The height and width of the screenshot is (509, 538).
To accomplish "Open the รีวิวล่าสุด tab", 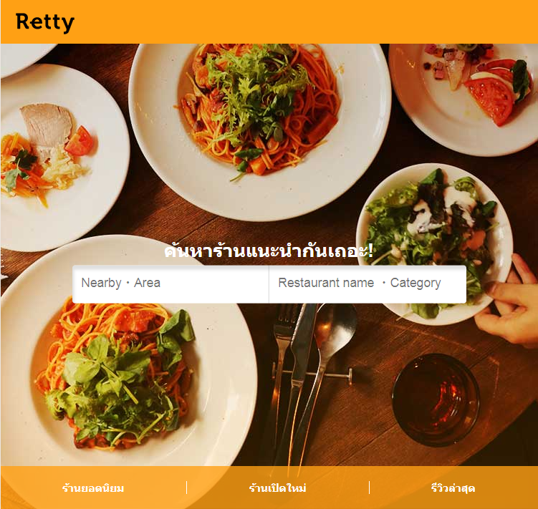I will pyautogui.click(x=453, y=488).
